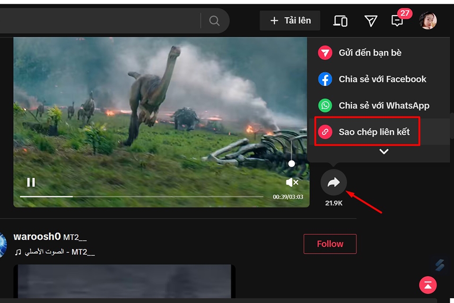
Task: Click the connected devices icon in top bar
Action: pos(340,20)
